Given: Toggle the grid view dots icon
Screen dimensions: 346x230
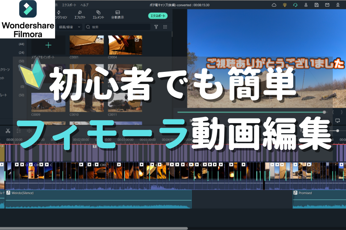Looking at the screenshot, I should (165, 27).
